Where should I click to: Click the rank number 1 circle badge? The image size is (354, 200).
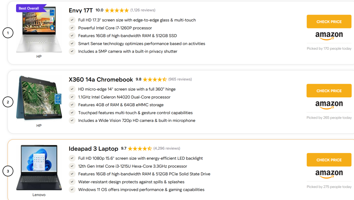pyautogui.click(x=8, y=33)
